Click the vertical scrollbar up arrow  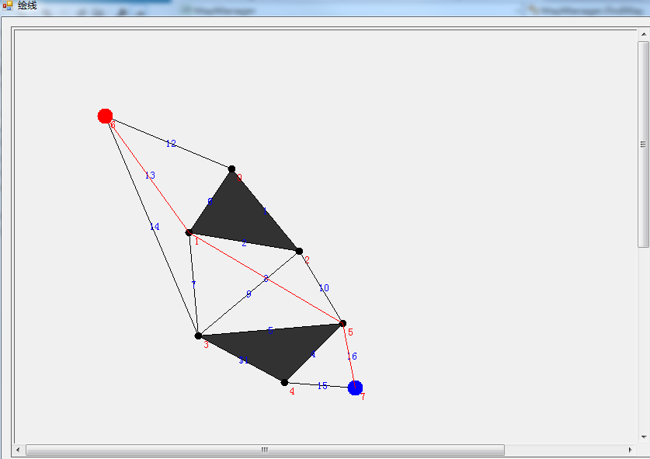(x=643, y=34)
